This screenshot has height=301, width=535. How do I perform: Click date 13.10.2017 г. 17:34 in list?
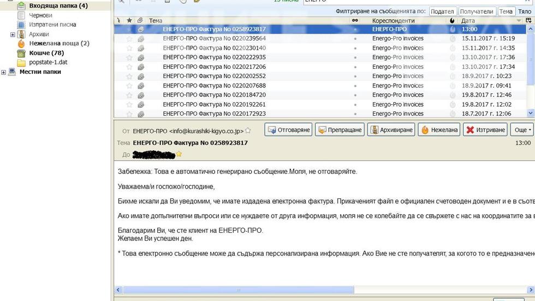(x=488, y=67)
